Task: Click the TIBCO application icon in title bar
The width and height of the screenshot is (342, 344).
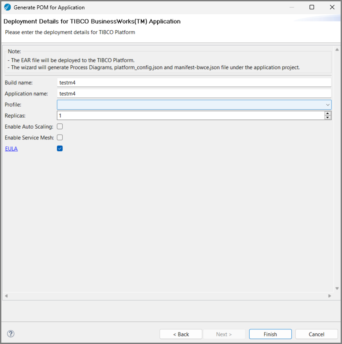Action: [x=7, y=7]
